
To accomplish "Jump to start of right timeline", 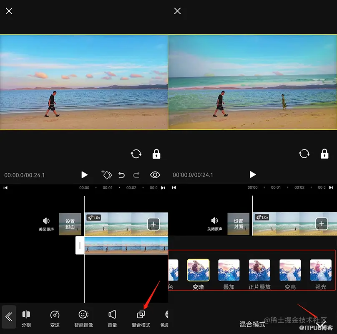I will coord(174,187).
